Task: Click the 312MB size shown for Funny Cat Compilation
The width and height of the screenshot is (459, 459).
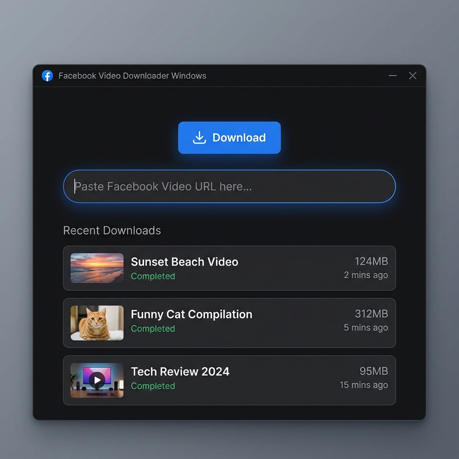Action: point(371,314)
